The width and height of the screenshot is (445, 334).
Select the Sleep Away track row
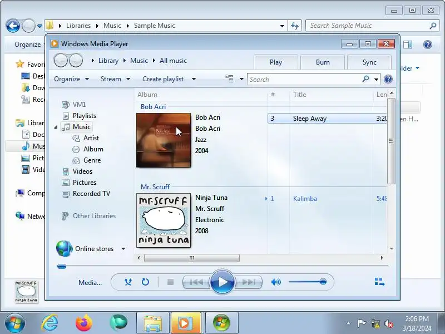[327, 119]
